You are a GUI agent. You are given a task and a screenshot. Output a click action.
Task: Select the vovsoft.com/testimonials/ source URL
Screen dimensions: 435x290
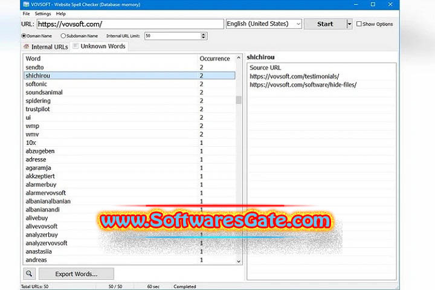pos(294,76)
